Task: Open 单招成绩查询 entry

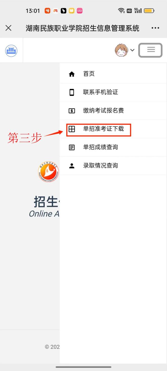Action: (113, 147)
